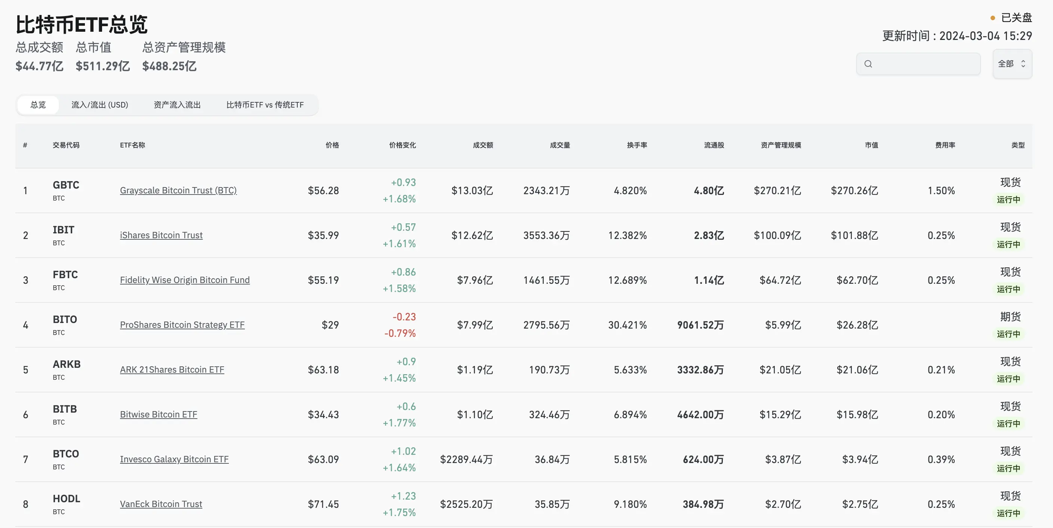Open Bitwise Bitcoin ETF link
The image size is (1053, 528).
[158, 414]
